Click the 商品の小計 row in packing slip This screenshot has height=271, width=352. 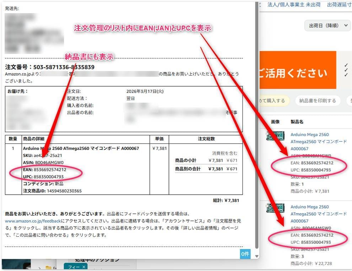[206, 161]
